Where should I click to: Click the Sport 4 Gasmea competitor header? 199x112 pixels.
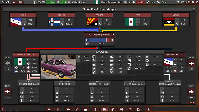pos(175,54)
